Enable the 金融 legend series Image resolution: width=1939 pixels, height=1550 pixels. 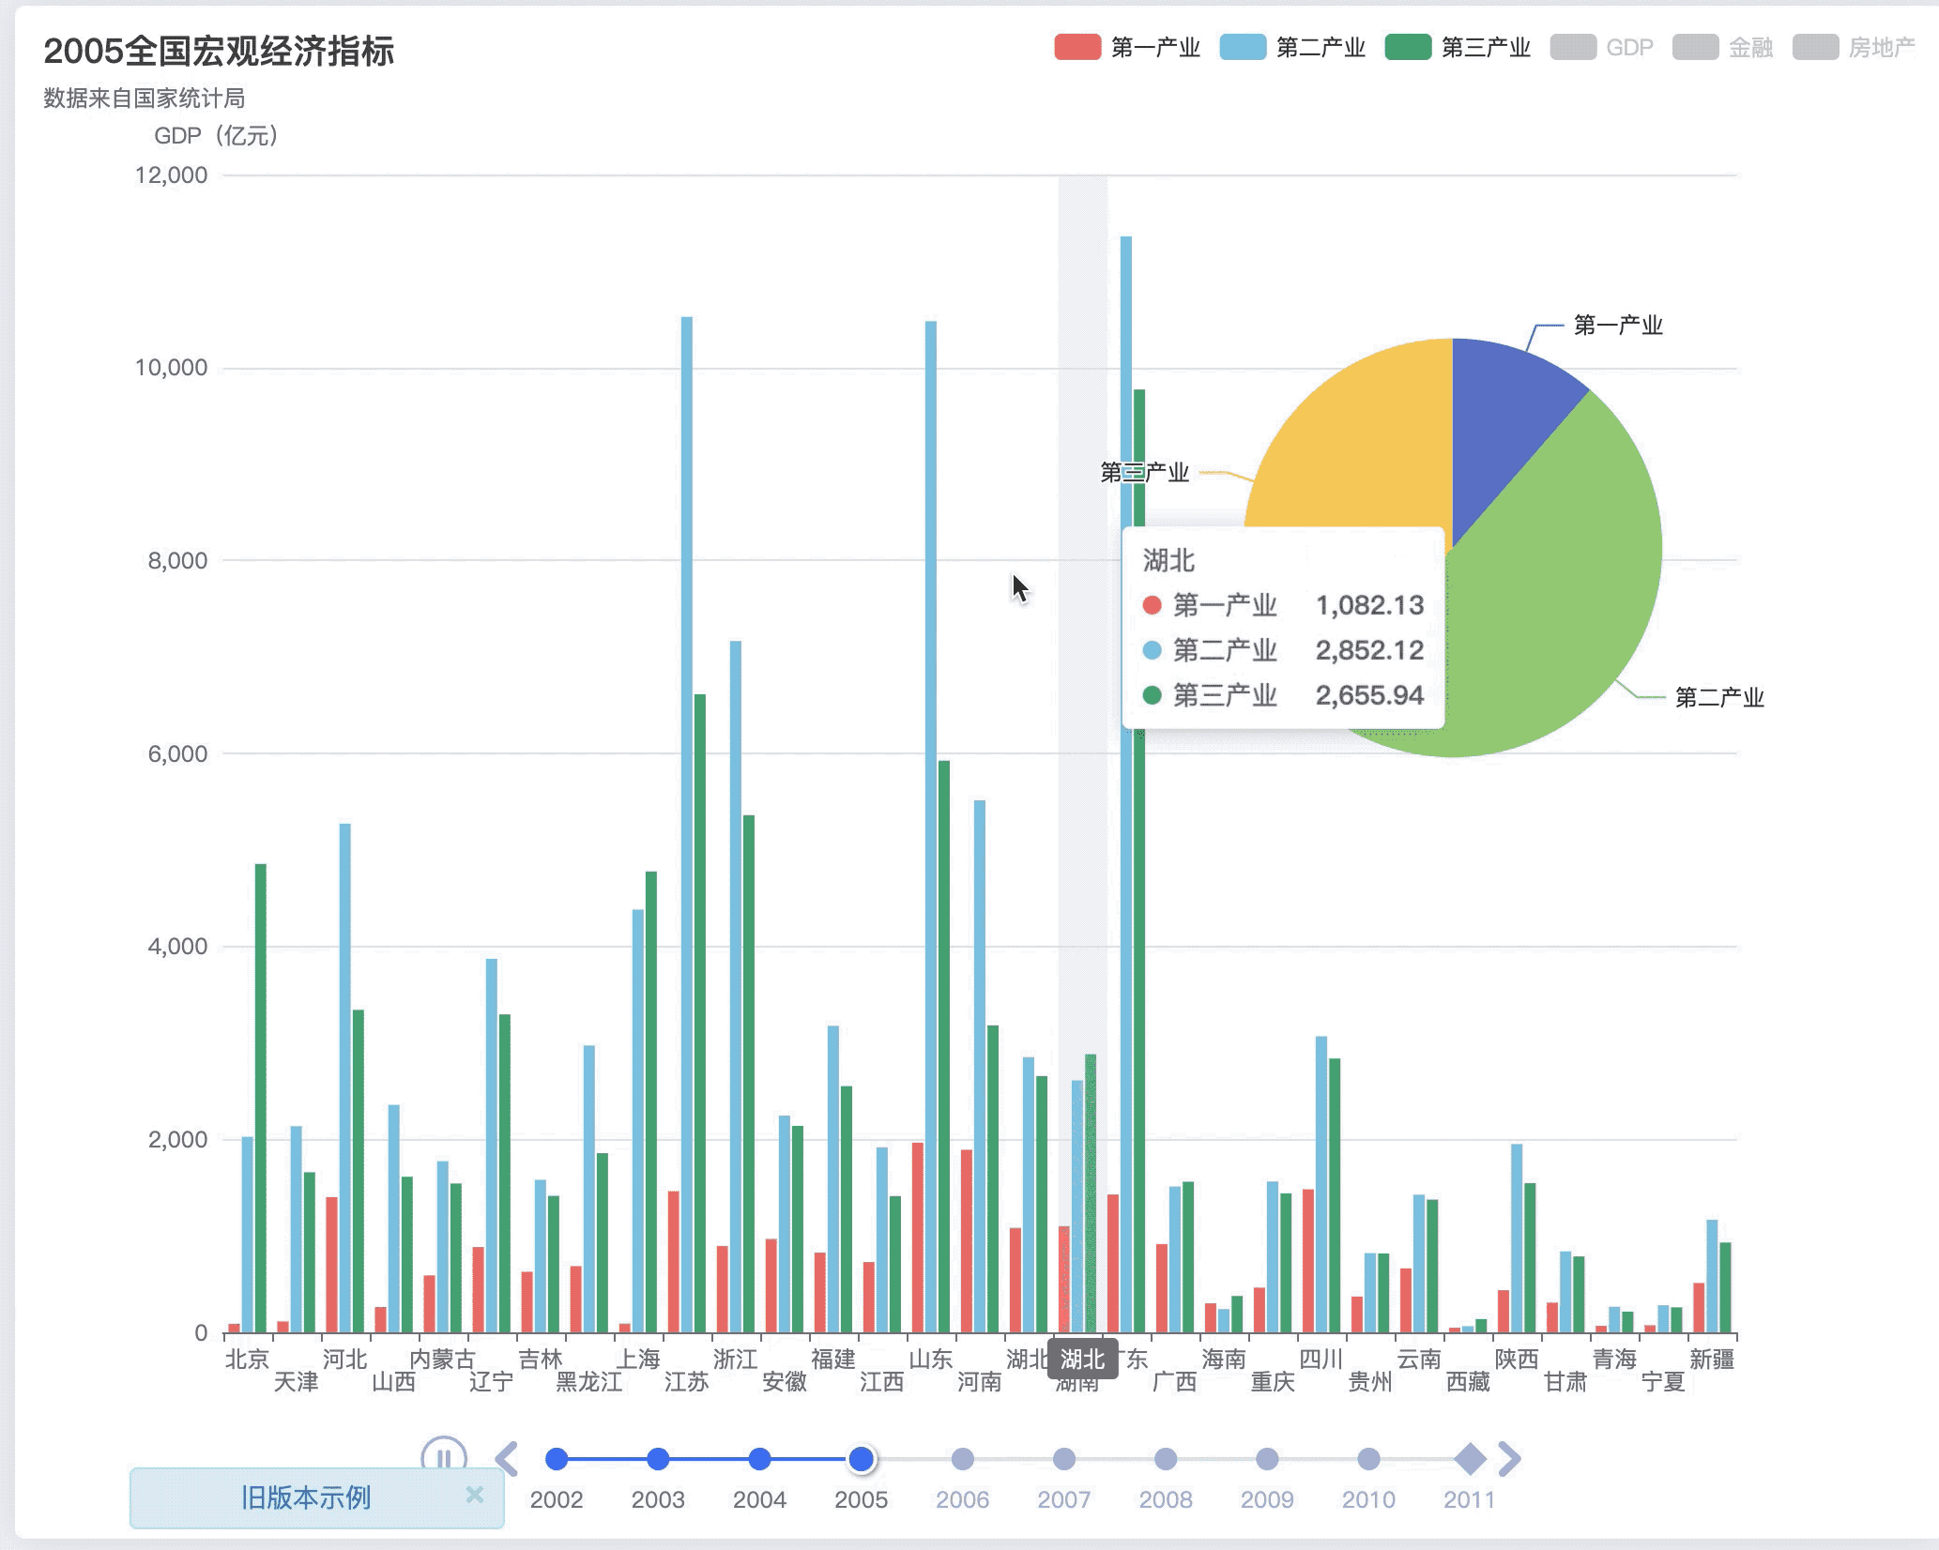[1723, 47]
